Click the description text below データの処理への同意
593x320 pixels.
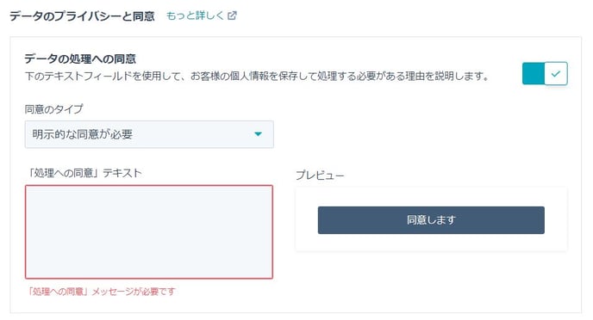[257, 77]
